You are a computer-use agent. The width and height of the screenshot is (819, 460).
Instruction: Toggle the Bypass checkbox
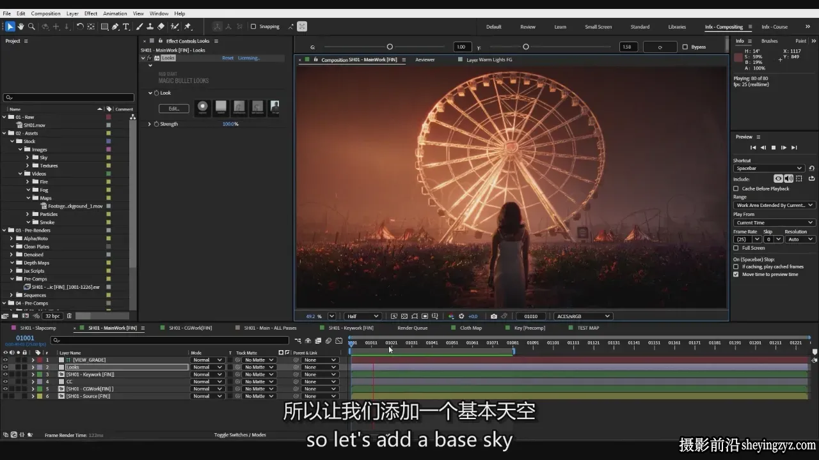[x=685, y=47]
